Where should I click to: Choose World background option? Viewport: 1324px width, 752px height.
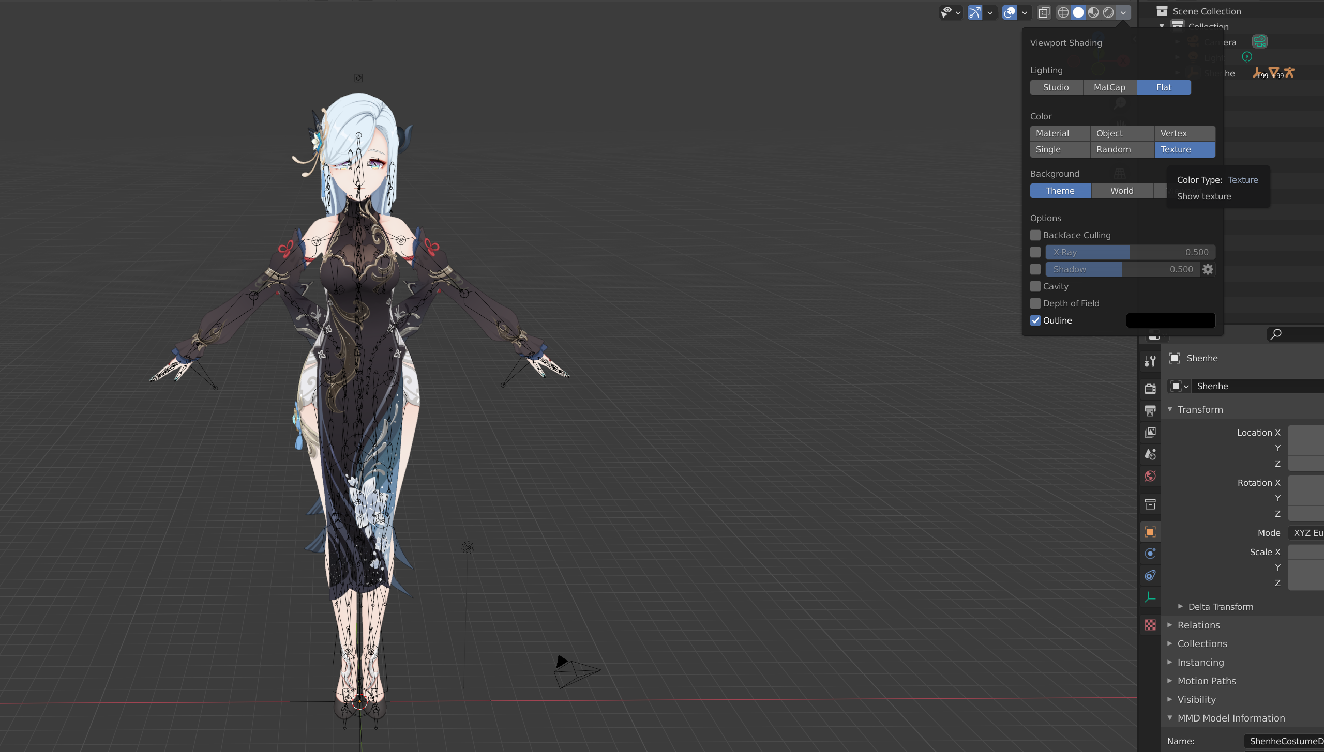(x=1122, y=191)
